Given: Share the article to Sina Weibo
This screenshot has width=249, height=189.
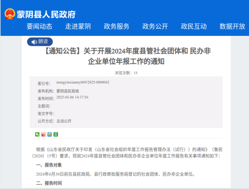Looking at the screenshot, I should [43, 135].
